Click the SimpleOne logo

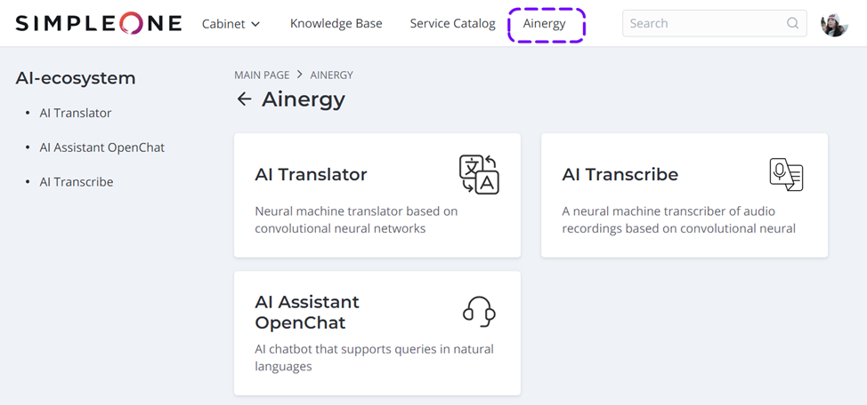(98, 24)
